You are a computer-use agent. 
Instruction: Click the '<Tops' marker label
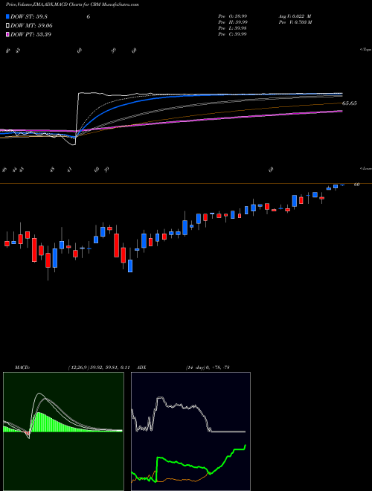tap(366, 50)
